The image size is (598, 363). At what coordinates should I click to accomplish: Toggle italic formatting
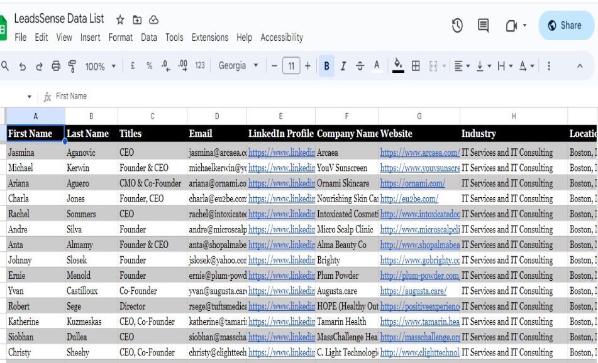click(x=344, y=66)
